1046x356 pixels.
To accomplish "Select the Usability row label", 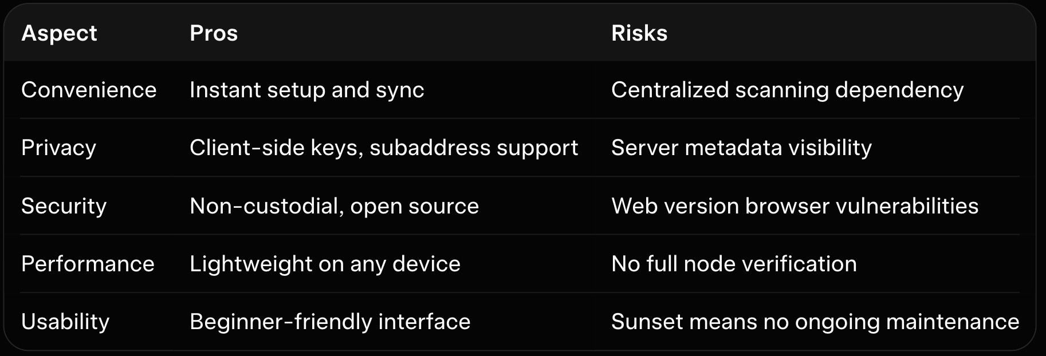I will (x=65, y=322).
